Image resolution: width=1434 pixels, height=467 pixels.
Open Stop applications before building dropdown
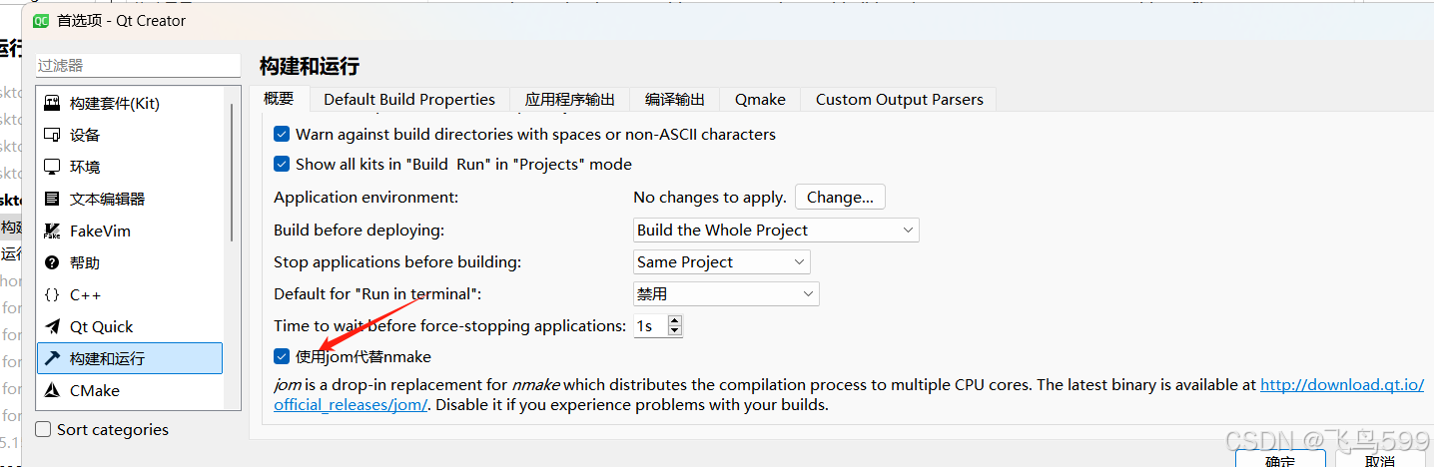tap(722, 261)
